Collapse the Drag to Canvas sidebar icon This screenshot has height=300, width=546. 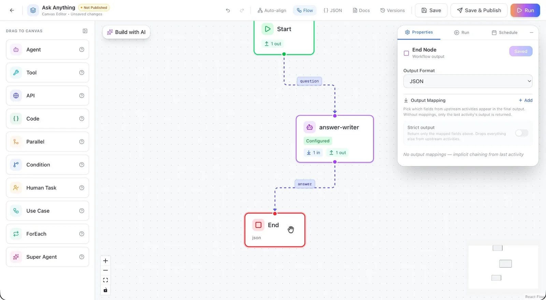pos(85,31)
